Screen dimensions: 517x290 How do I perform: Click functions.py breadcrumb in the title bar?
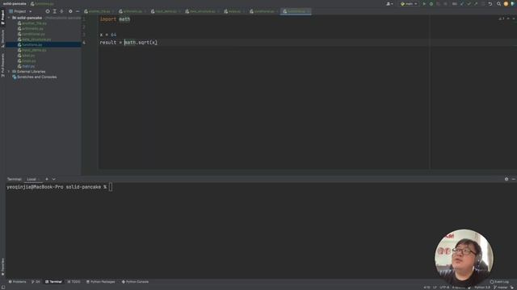[42, 3]
